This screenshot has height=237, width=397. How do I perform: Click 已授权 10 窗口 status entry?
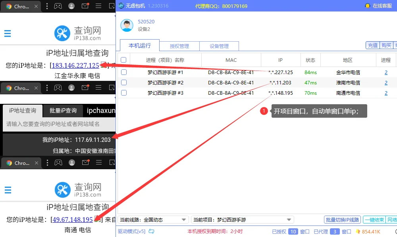[x=291, y=231]
